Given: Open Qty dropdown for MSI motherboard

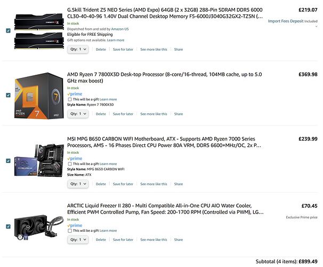Looking at the screenshot, I should point(78,184).
